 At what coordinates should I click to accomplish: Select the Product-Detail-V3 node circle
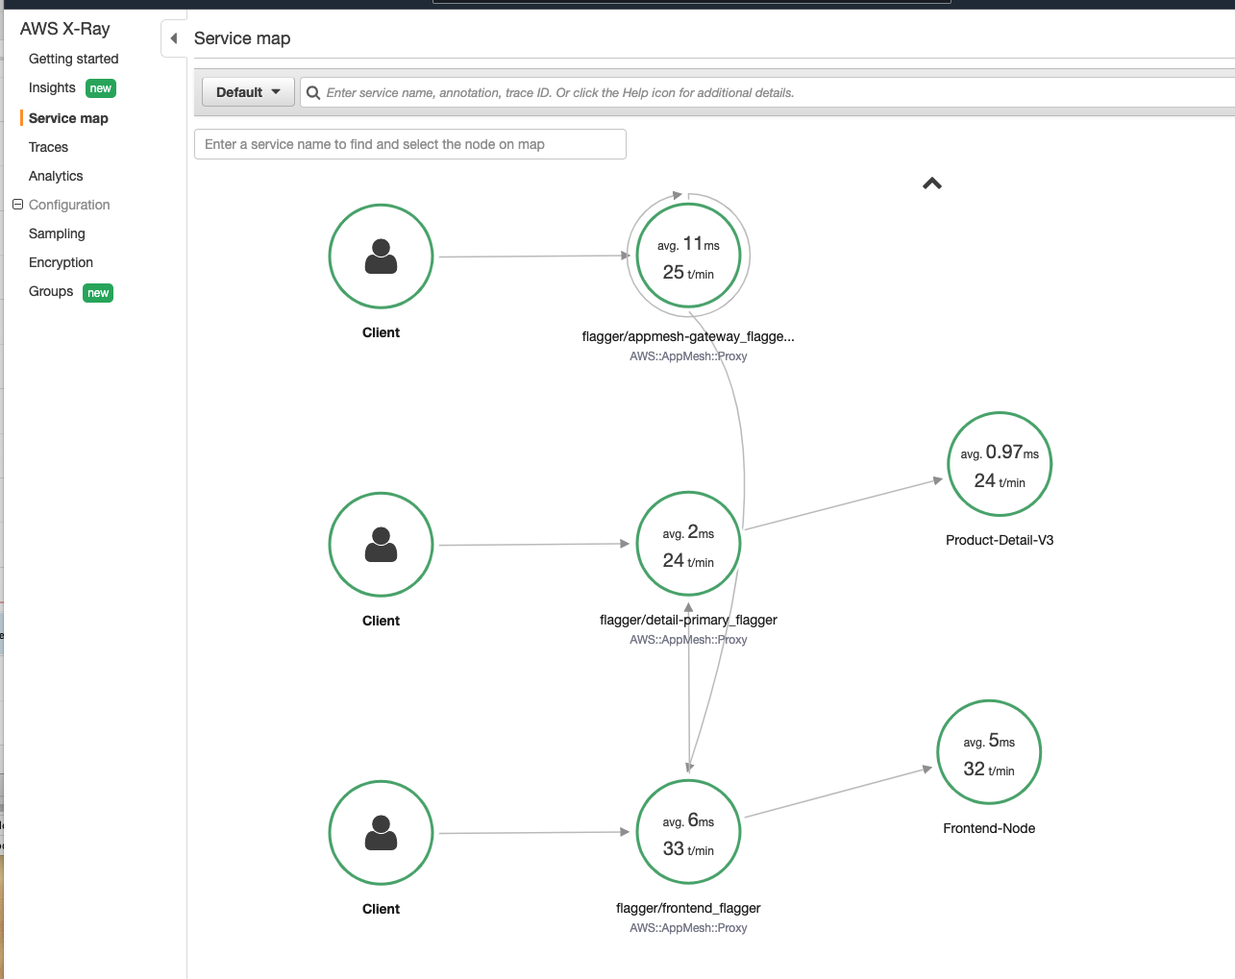[x=1000, y=464]
